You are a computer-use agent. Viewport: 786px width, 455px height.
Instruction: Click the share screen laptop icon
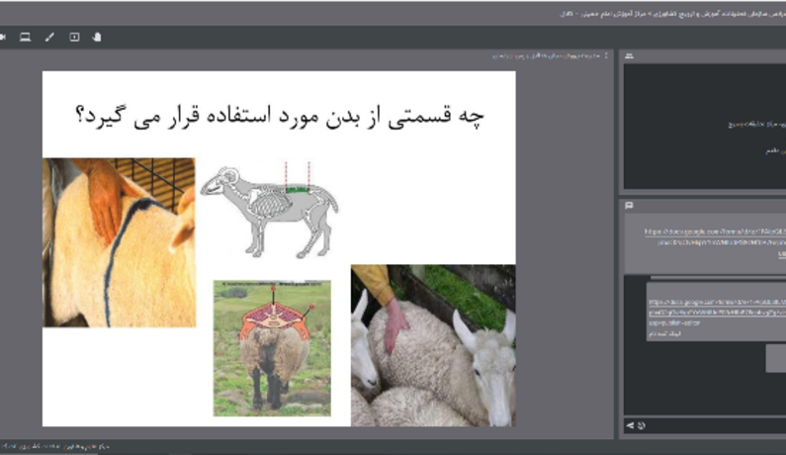25,38
